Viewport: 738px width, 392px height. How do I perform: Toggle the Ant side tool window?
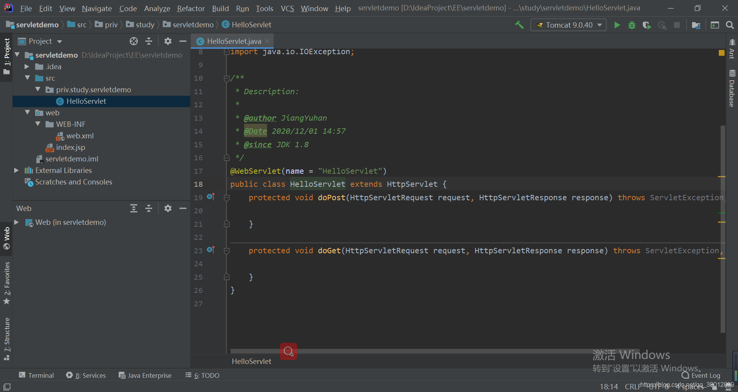coord(732,48)
